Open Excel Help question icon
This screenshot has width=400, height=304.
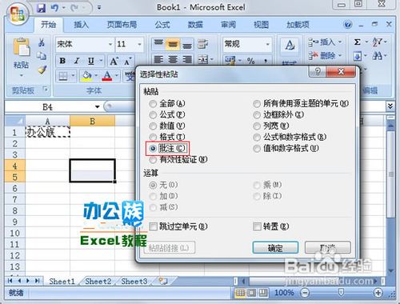coord(348,25)
